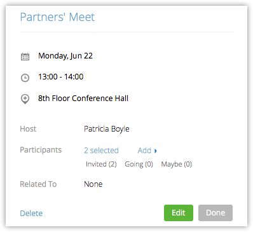
Task: Open the 2 selected participants link
Action: 101,151
